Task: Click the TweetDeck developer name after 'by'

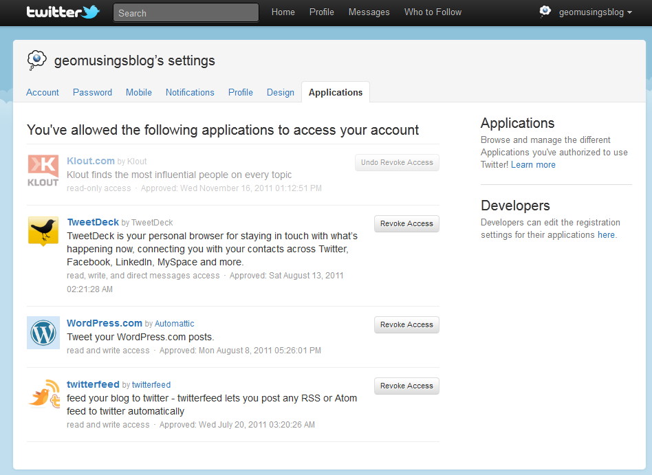Action: pos(152,222)
